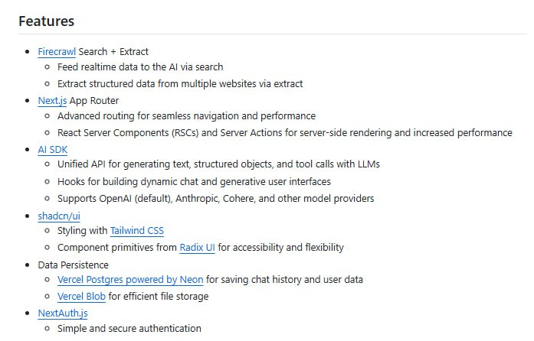Image resolution: width=534 pixels, height=341 pixels.
Task: Open the Firecrawl link
Action: point(56,52)
